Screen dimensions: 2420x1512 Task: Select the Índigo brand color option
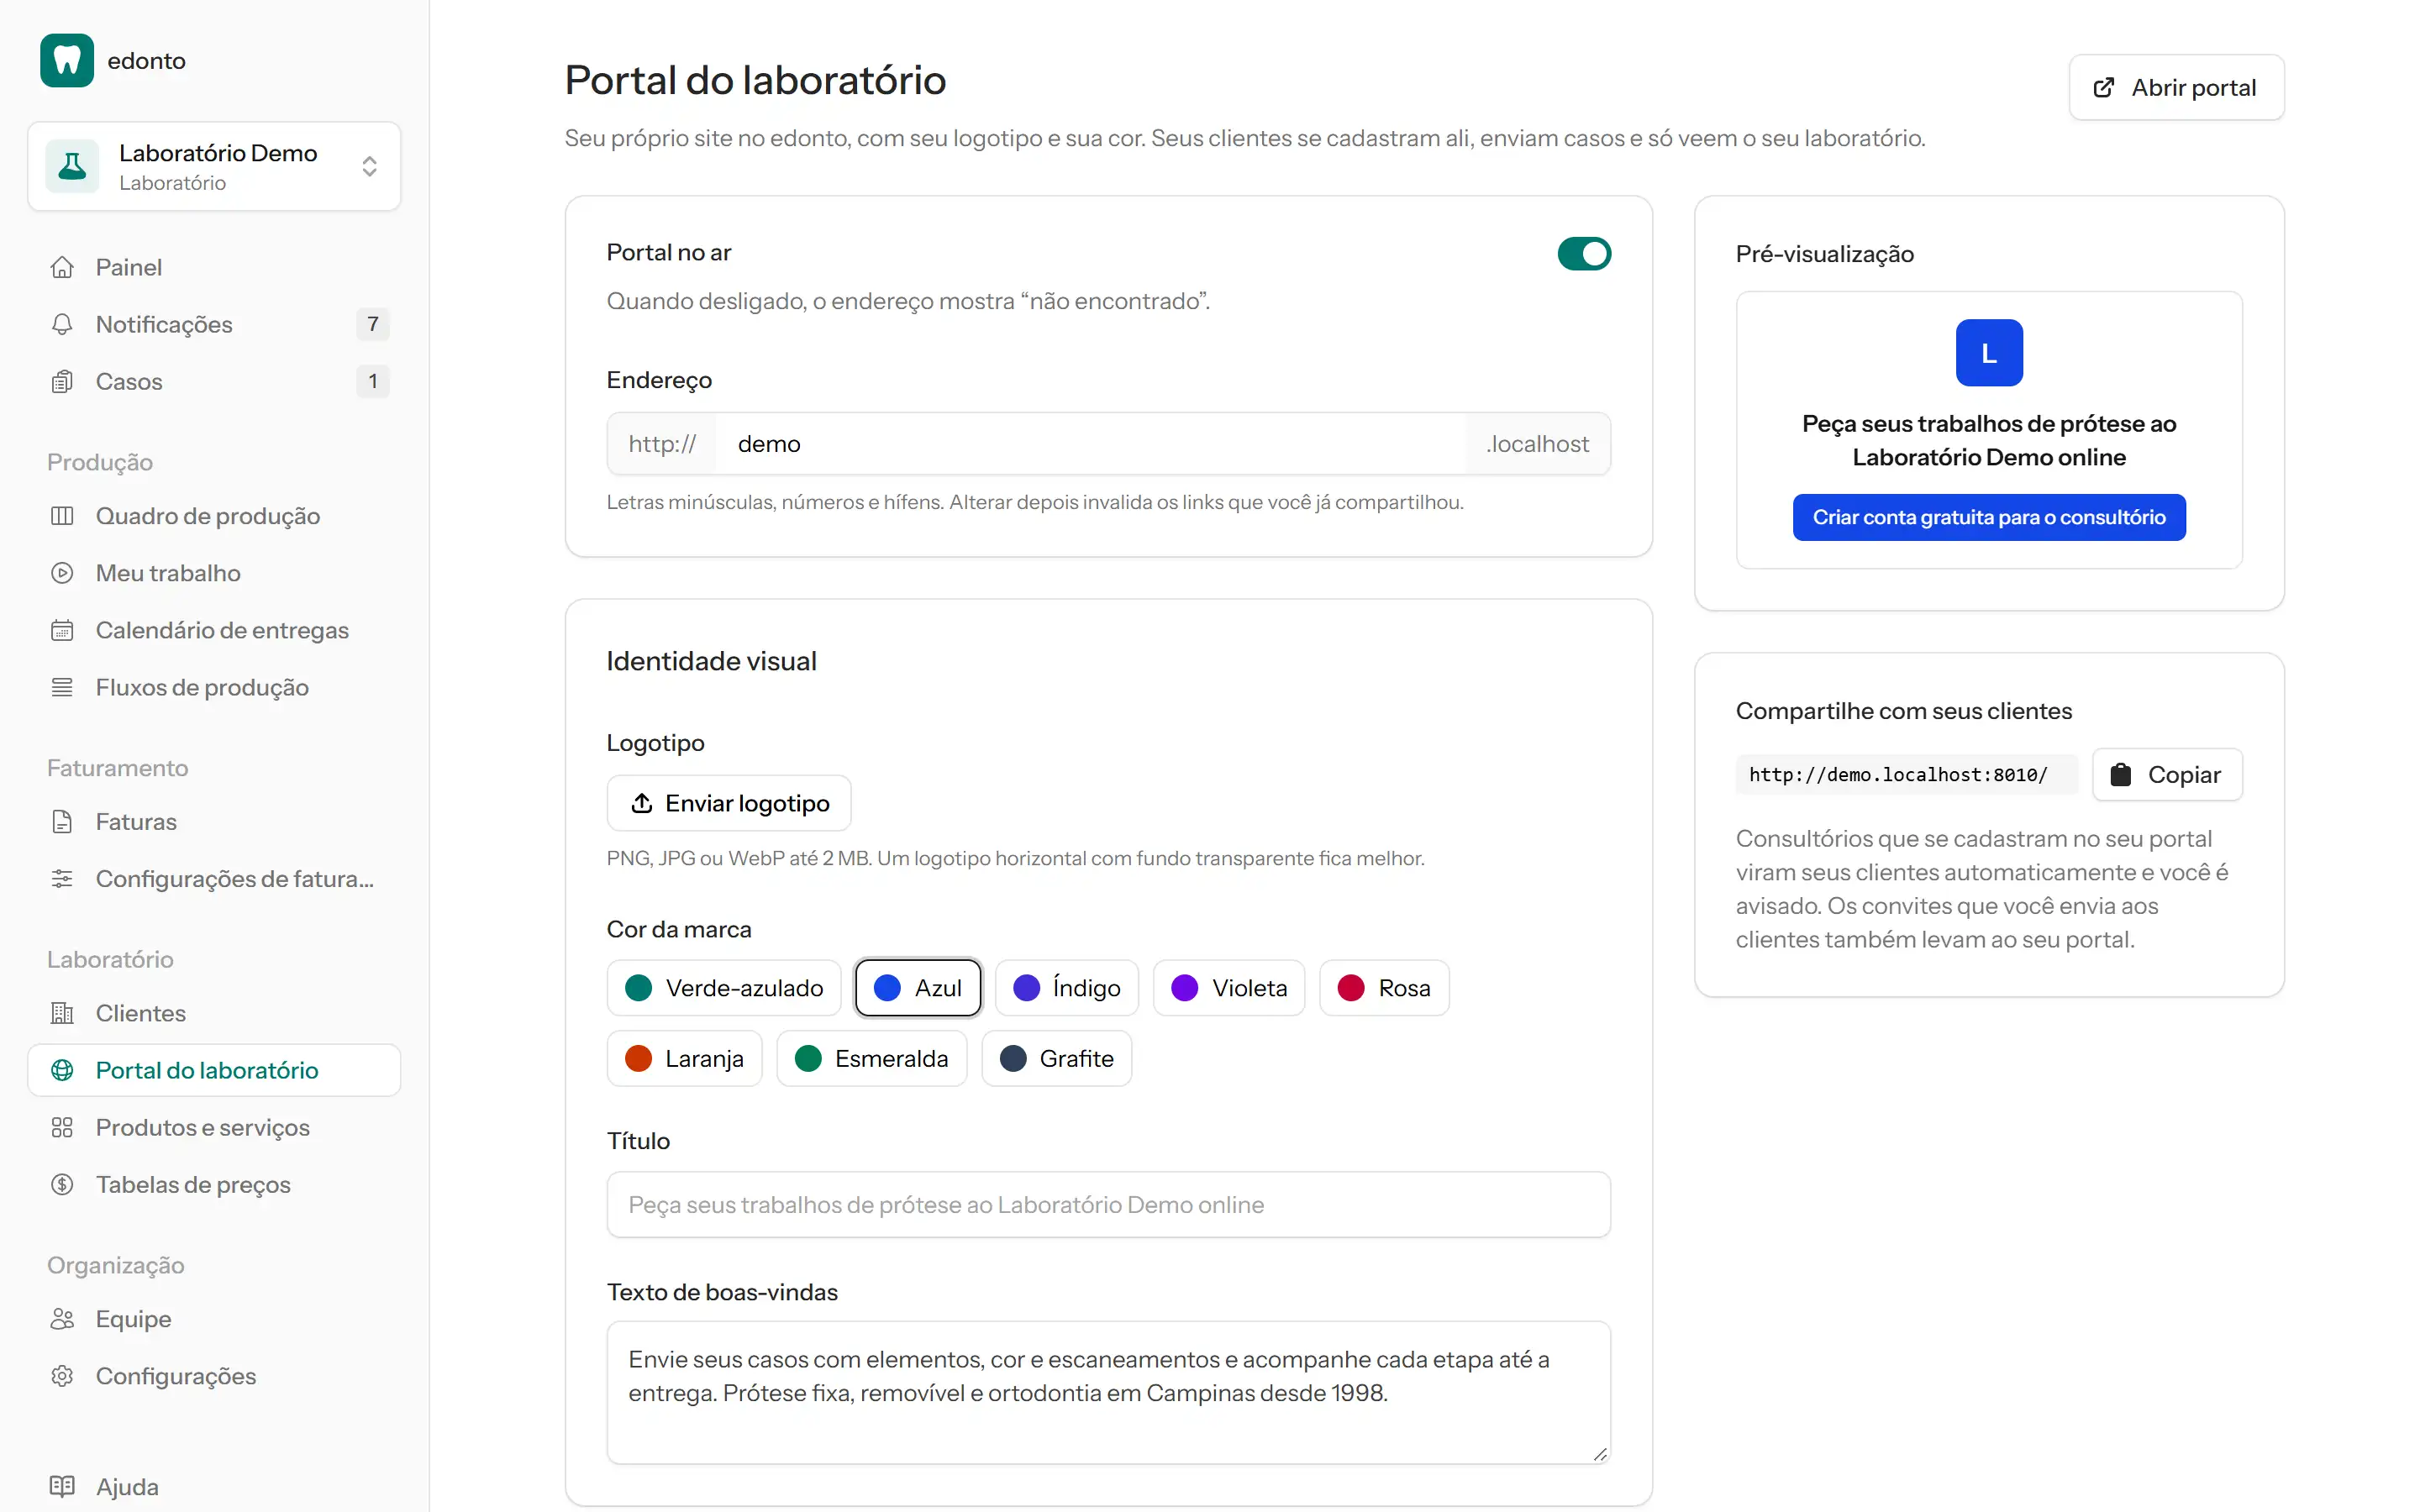[x=1066, y=988]
